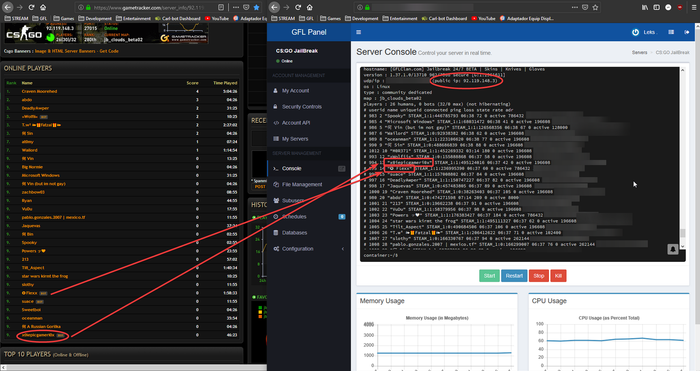Open player Craven Moorehed in online list
This screenshot has width=700, height=371.
coord(39,91)
